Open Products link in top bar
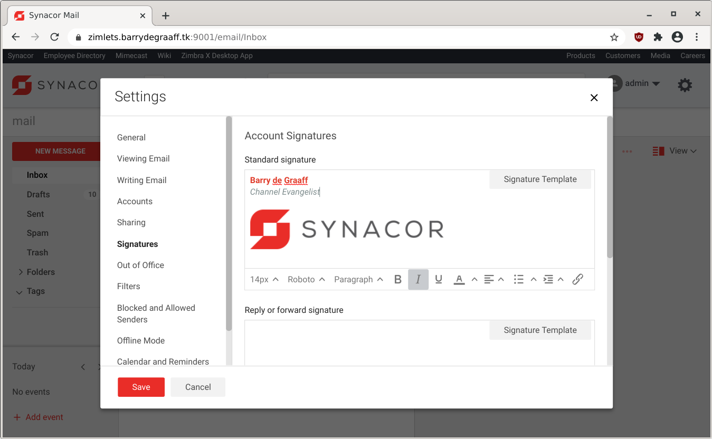The image size is (712, 439). [581, 56]
